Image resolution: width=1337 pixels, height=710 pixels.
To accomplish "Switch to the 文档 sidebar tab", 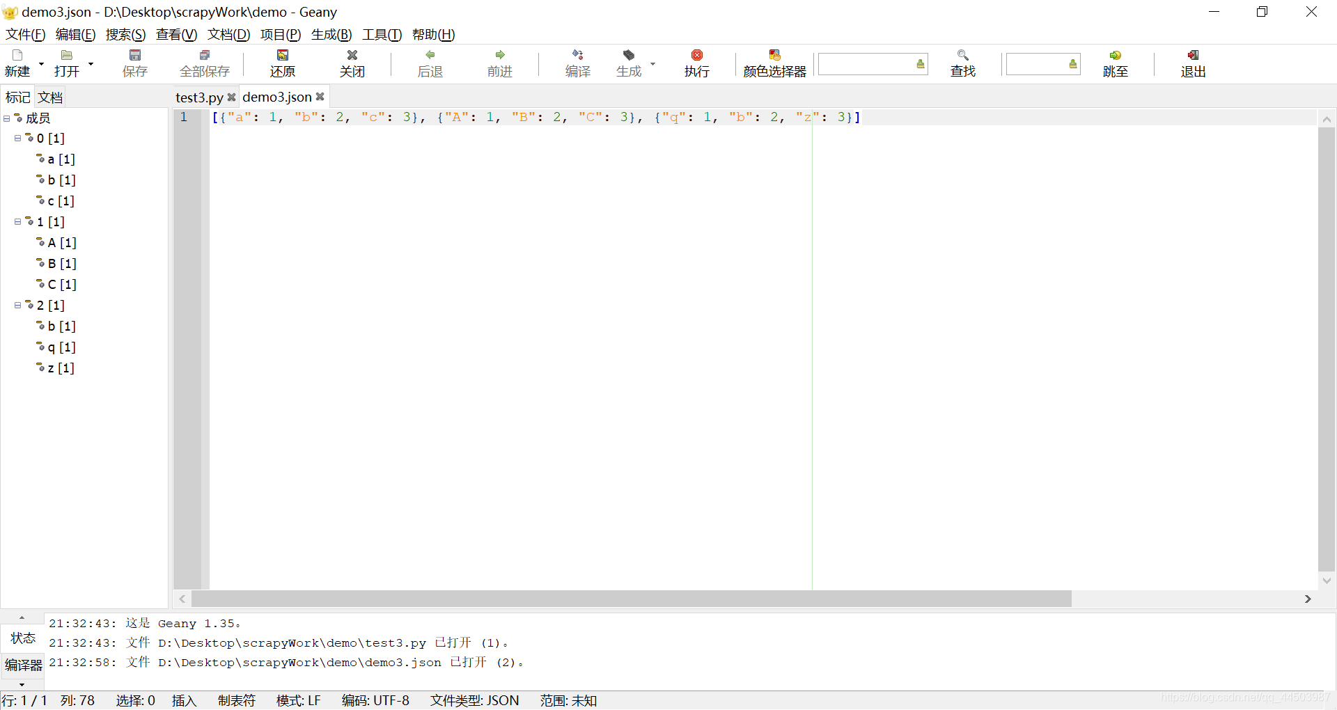I will coord(49,96).
